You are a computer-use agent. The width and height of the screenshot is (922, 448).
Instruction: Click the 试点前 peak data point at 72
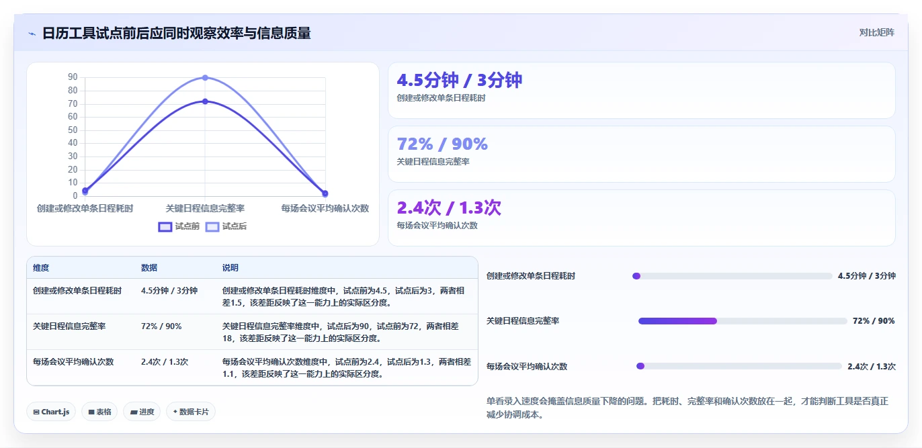click(x=205, y=101)
